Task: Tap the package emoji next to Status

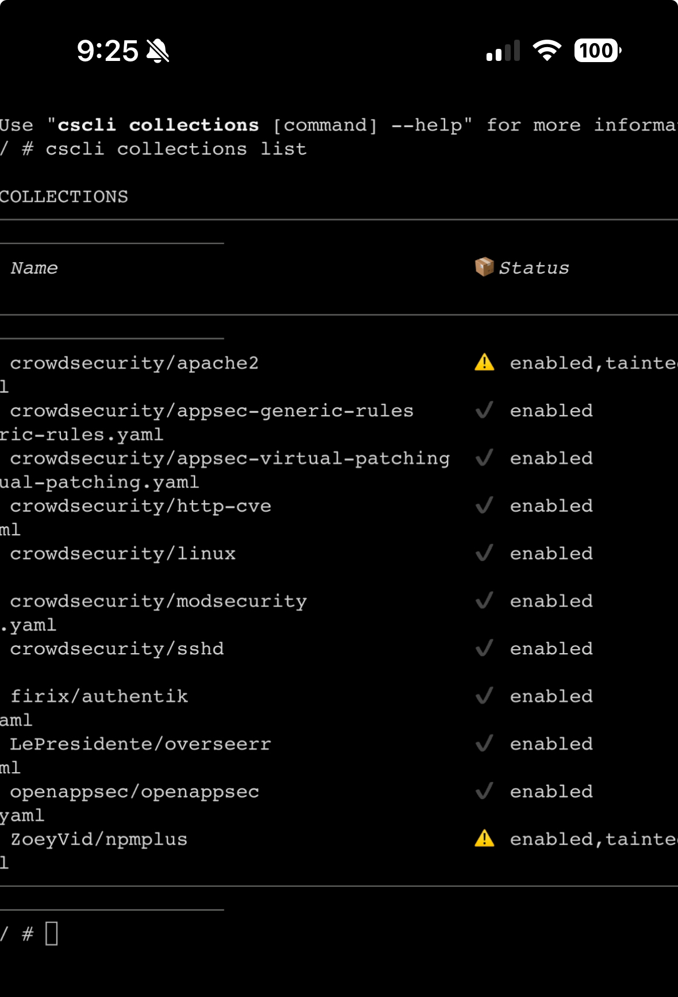Action: pos(484,267)
